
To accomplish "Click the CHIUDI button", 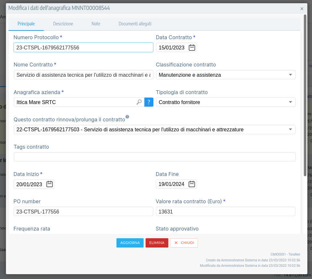I will (x=184, y=243).
